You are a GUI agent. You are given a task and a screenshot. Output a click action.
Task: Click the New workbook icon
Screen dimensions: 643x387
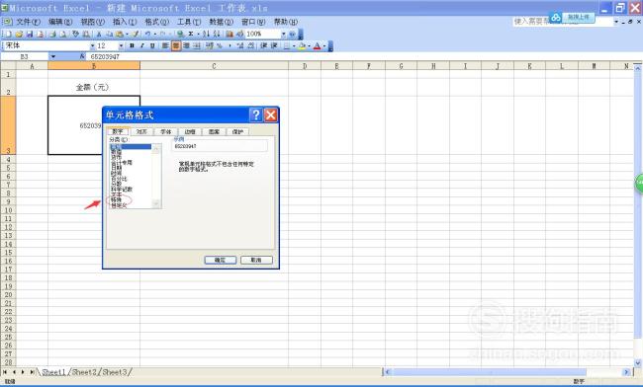point(8,34)
